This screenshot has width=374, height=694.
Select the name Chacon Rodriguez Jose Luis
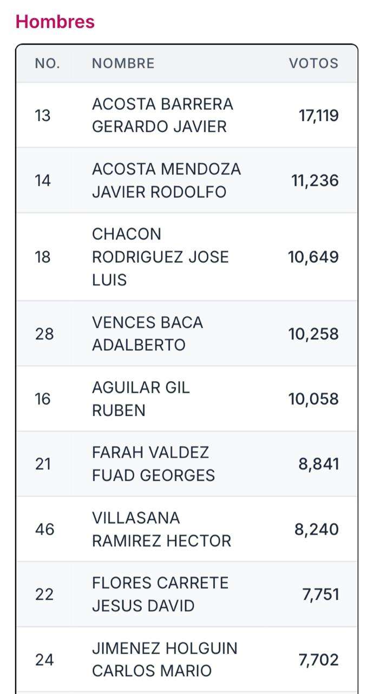coord(160,257)
